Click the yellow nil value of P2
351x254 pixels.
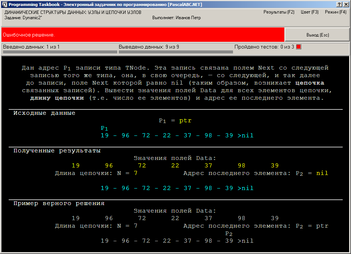[x=322, y=173]
